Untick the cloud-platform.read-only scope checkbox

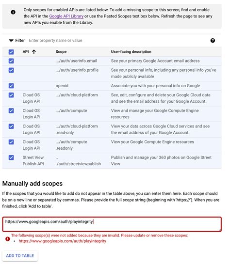coord(11,126)
